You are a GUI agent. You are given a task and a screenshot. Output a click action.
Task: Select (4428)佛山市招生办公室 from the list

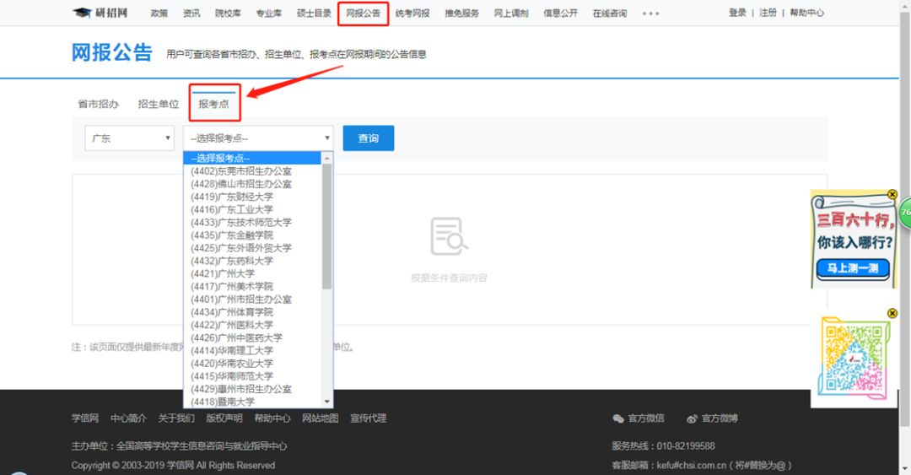tap(253, 184)
